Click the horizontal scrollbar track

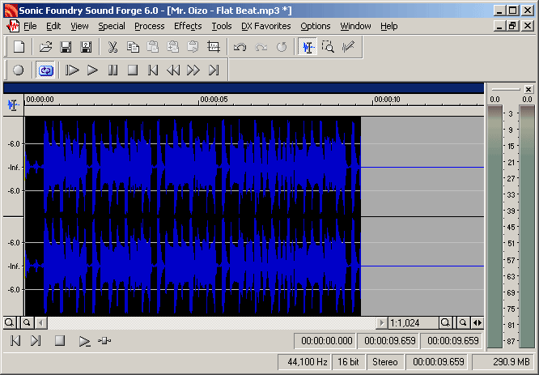coord(211,323)
